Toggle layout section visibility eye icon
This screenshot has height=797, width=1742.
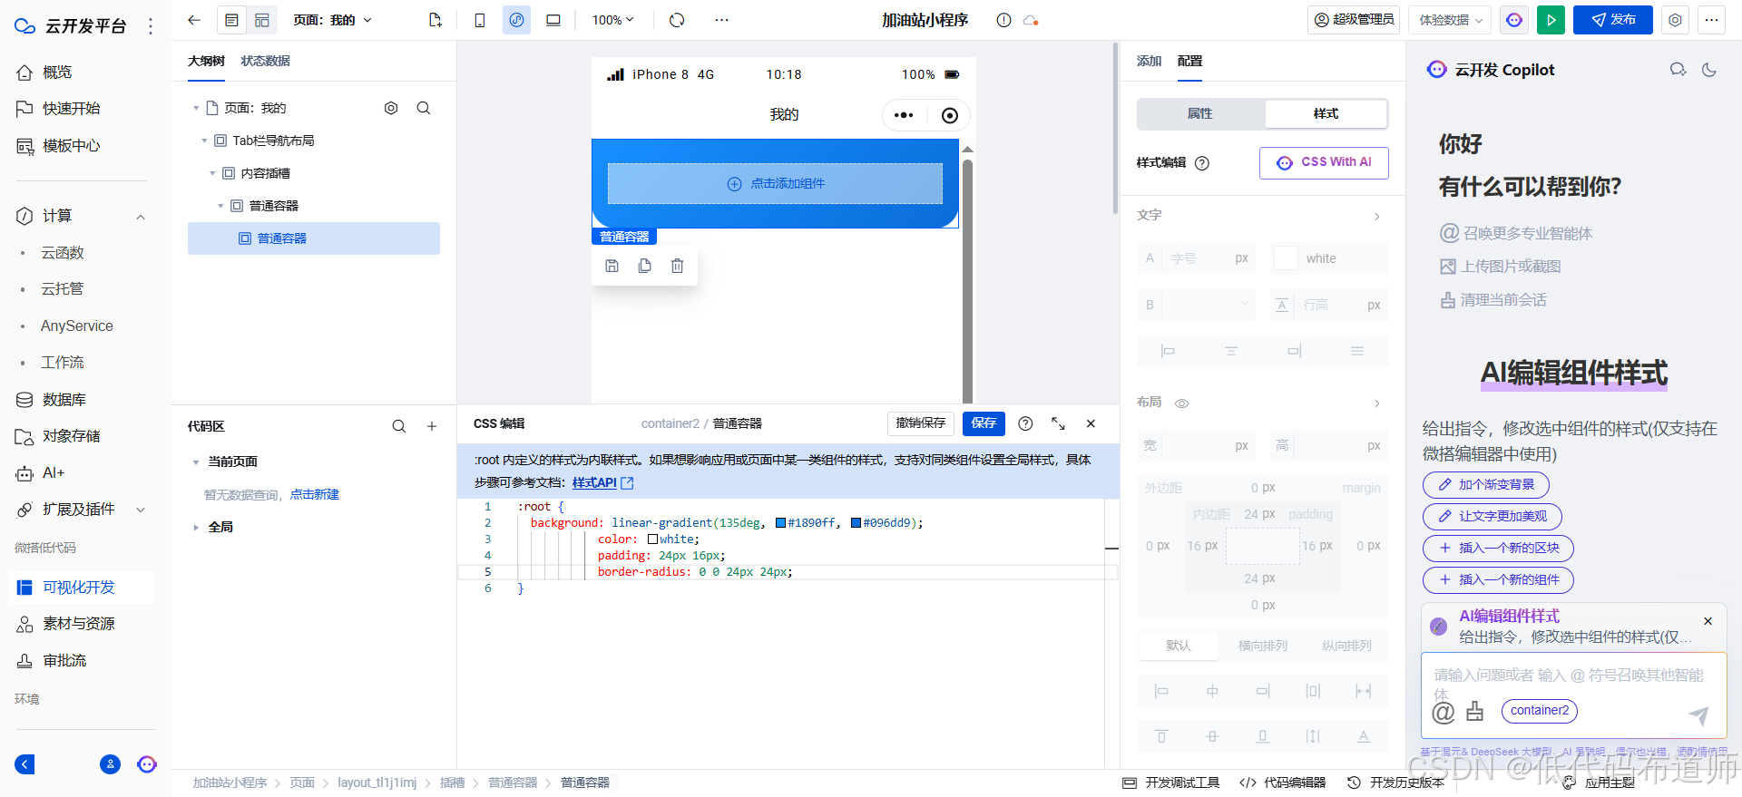coord(1182,403)
